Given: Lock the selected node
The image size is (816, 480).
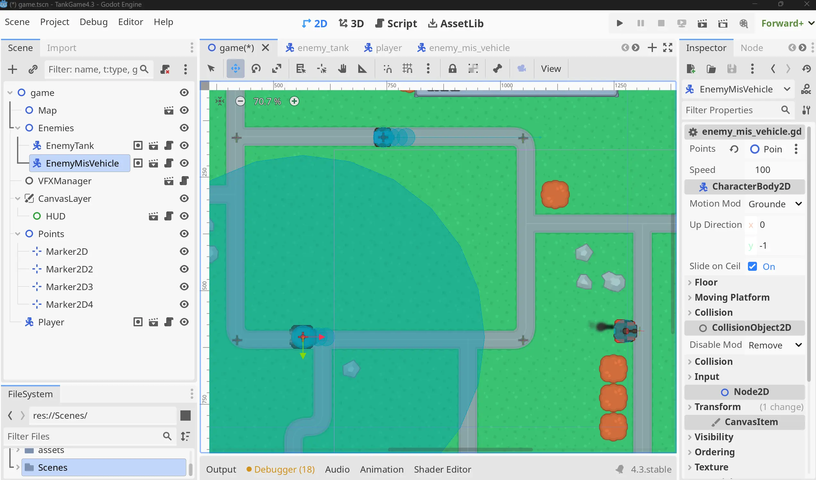Looking at the screenshot, I should 452,69.
